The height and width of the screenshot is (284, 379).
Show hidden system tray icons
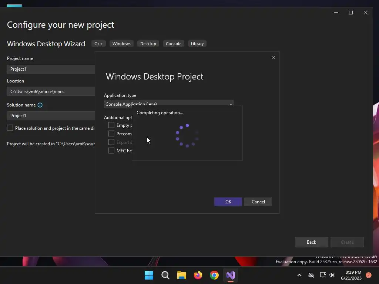tap(299, 275)
